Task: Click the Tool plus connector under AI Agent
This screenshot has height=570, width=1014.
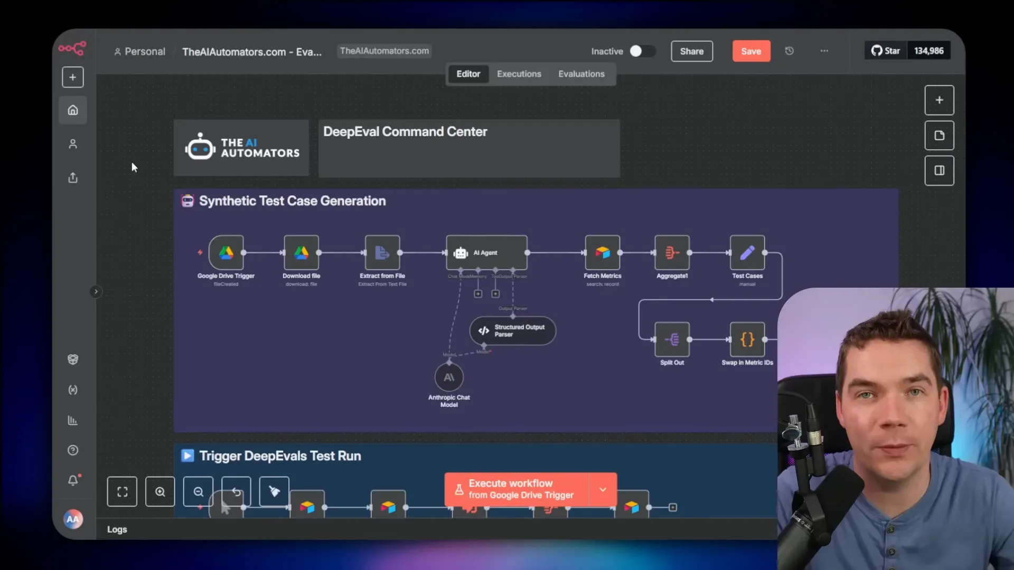Action: point(495,294)
